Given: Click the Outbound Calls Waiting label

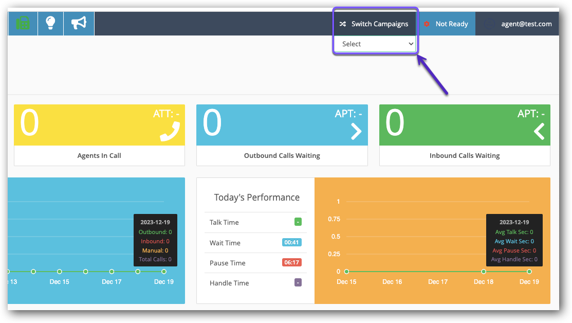Looking at the screenshot, I should pos(282,155).
